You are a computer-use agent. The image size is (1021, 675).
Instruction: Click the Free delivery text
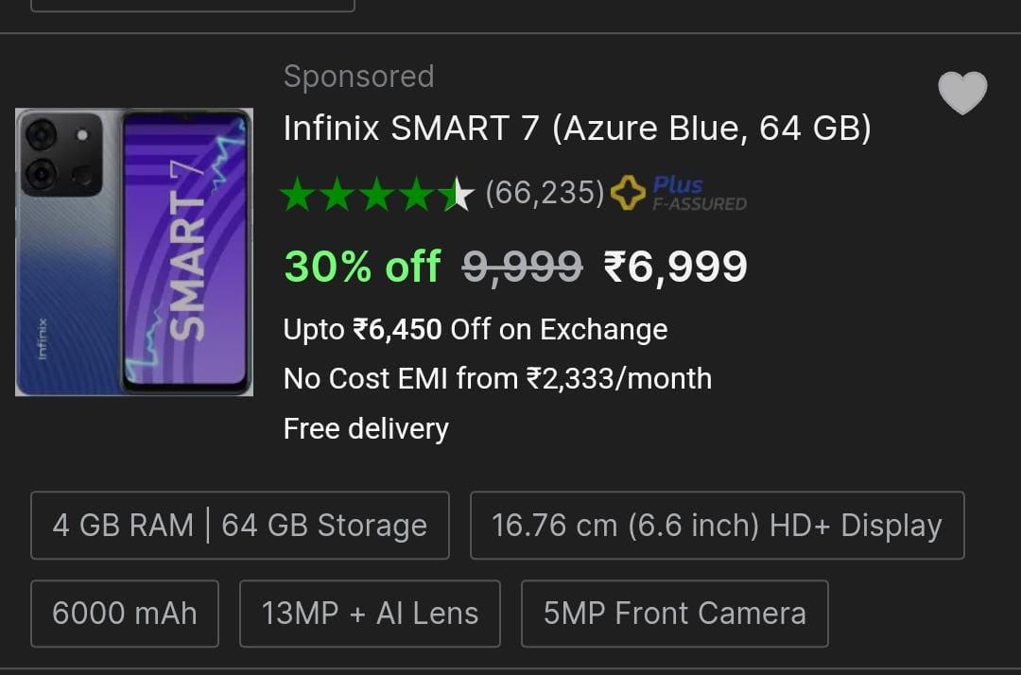(366, 428)
